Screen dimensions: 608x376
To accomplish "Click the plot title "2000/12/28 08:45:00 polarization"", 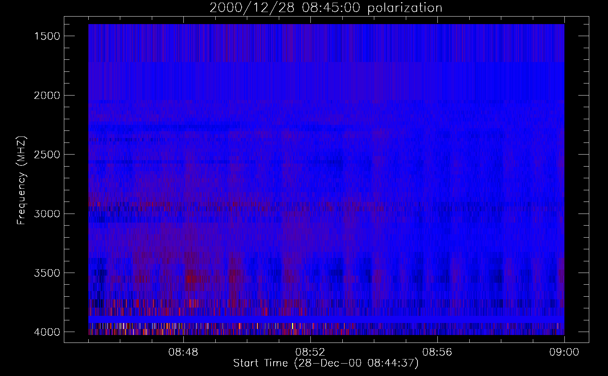I will pos(326,8).
